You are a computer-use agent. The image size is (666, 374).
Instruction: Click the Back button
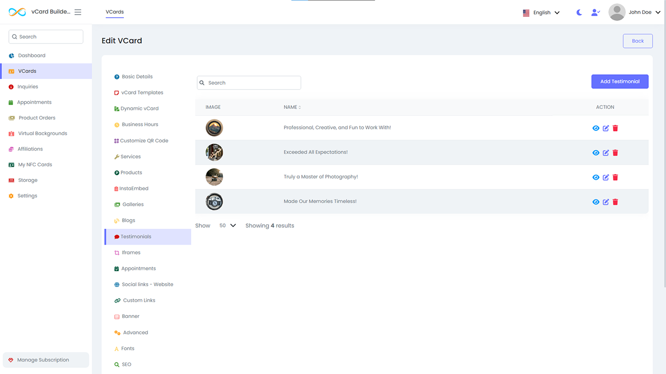coord(637,41)
